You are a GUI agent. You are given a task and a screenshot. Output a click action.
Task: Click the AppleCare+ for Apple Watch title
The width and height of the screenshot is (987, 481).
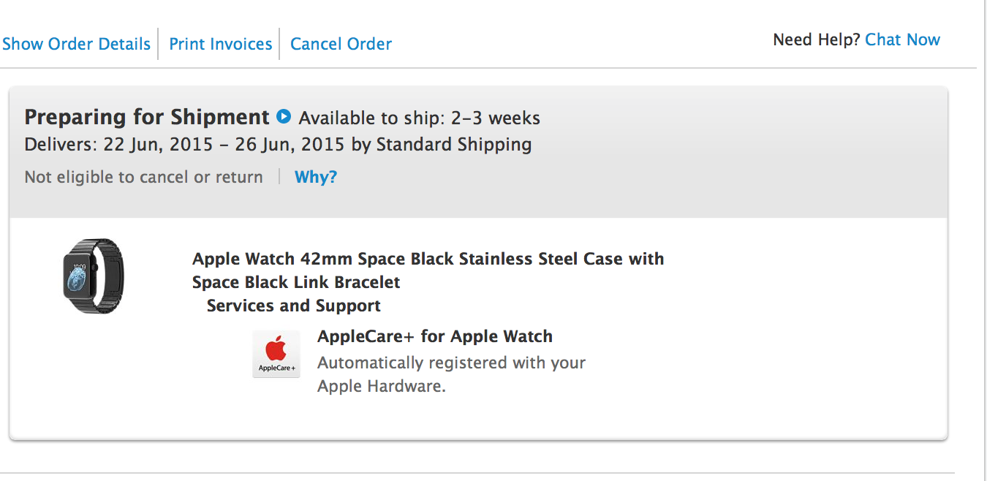435,336
